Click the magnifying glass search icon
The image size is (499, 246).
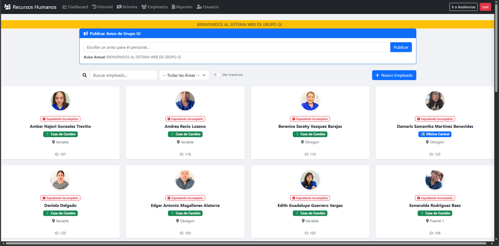pyautogui.click(x=85, y=75)
